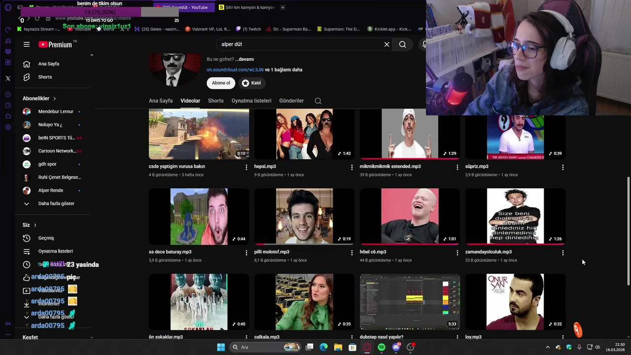Image resolution: width=631 pixels, height=355 pixels.
Task: Click the sidebar scroll-down arrow near Keşfet
Action: tap(92, 337)
